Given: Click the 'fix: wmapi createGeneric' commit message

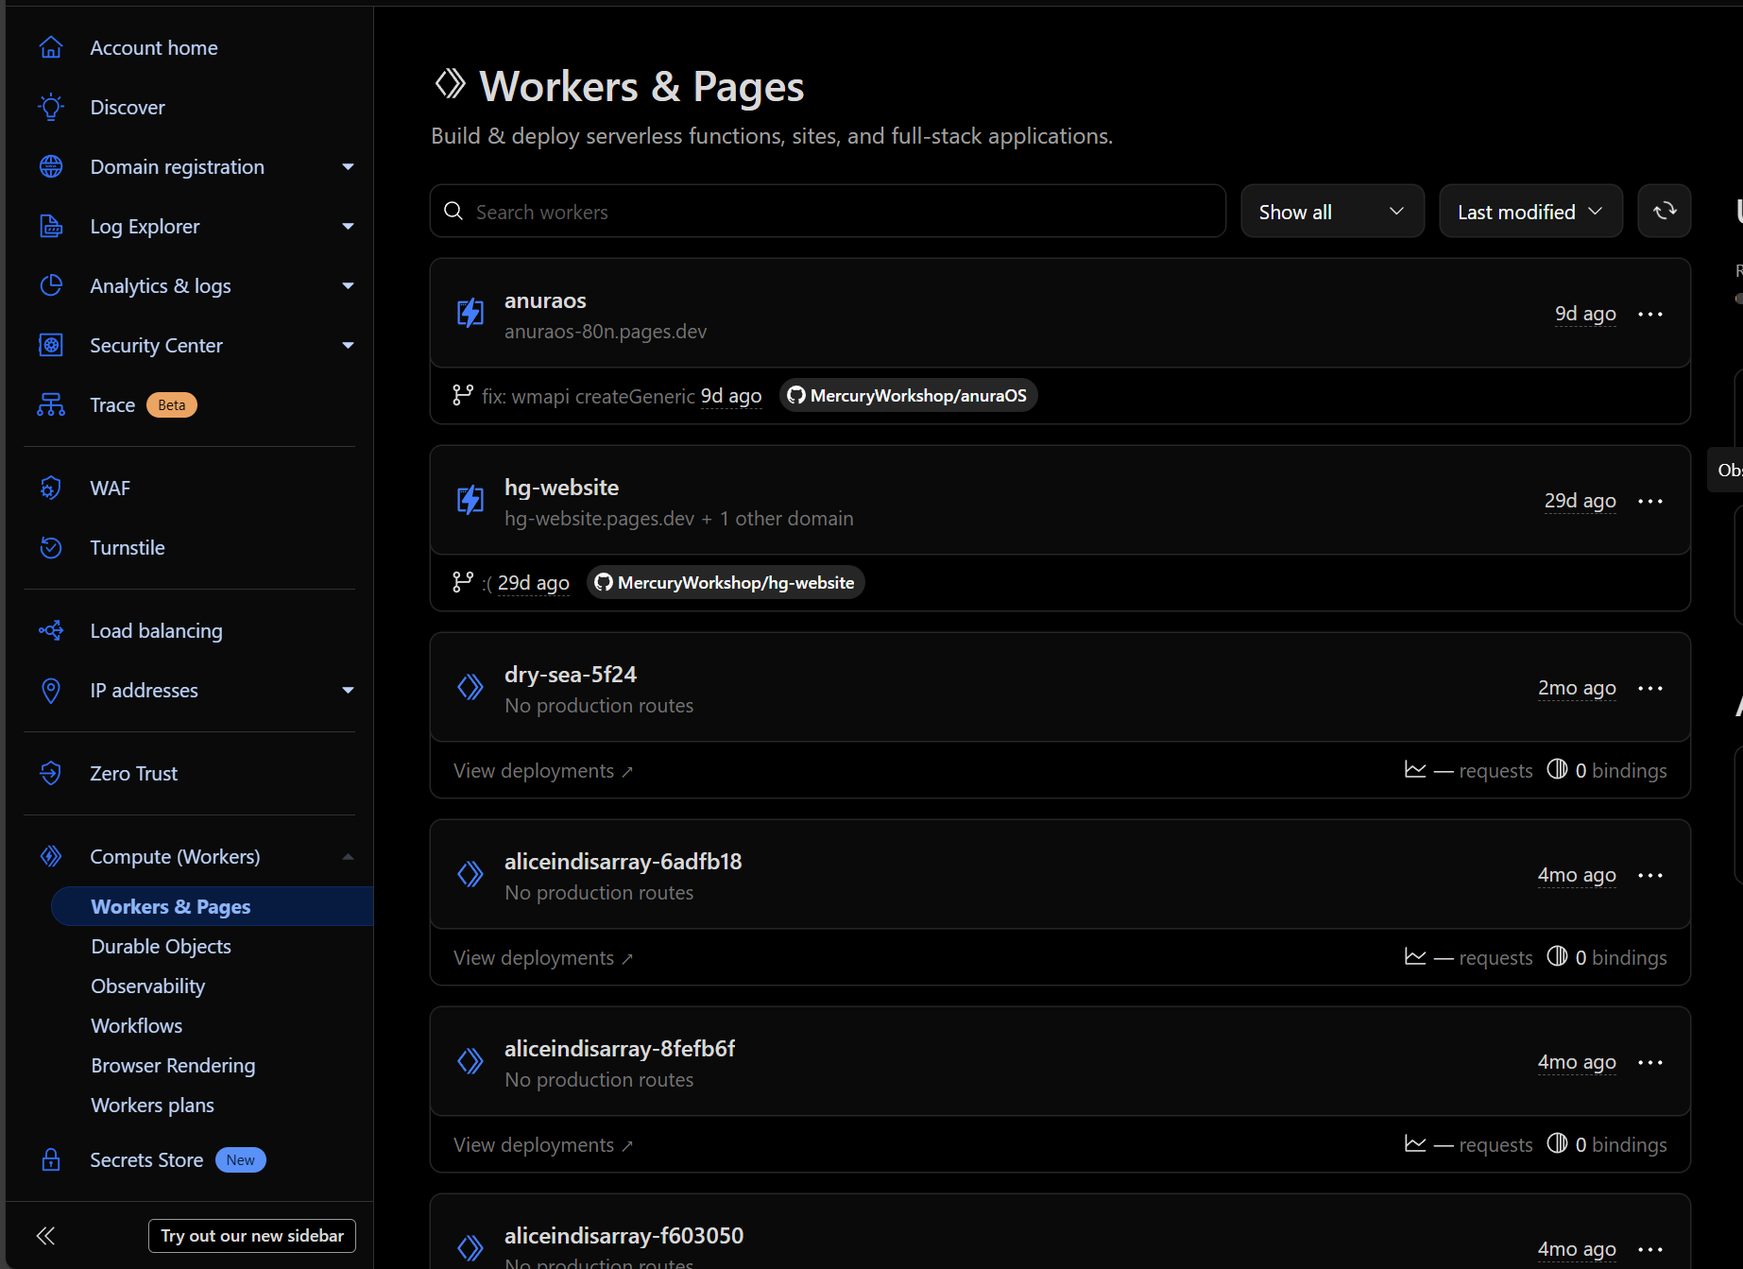Looking at the screenshot, I should click(x=589, y=397).
